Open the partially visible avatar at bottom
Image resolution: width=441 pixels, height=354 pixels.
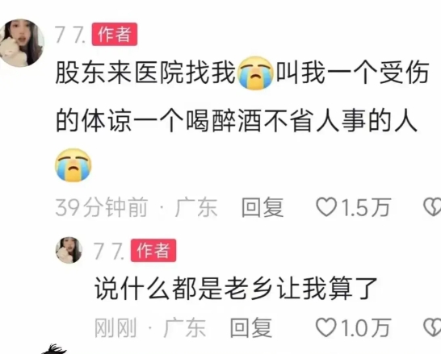[x=55, y=349]
